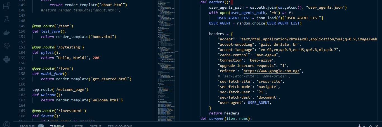Place cursor on @app.route('/test') line
The image size is (382, 127).
tap(53, 26)
